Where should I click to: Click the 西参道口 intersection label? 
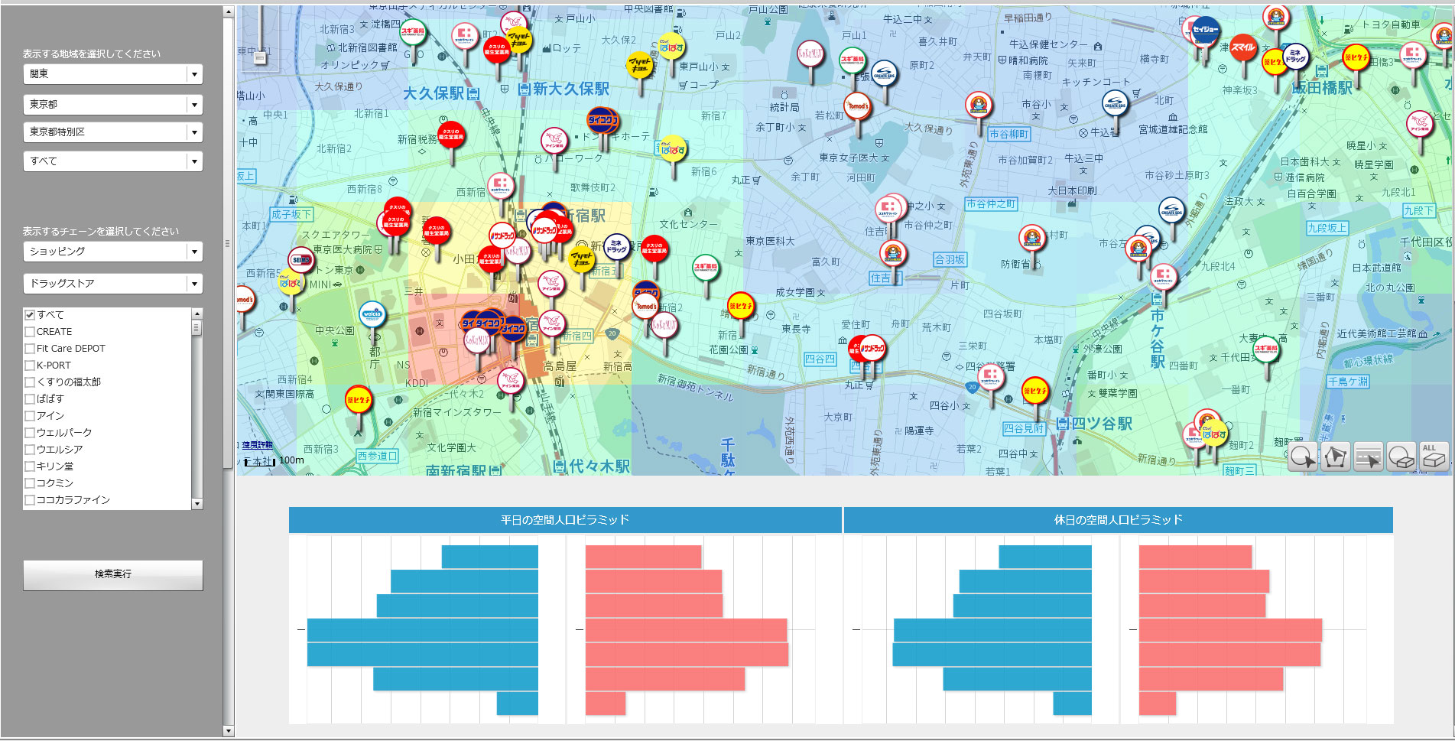tap(378, 456)
